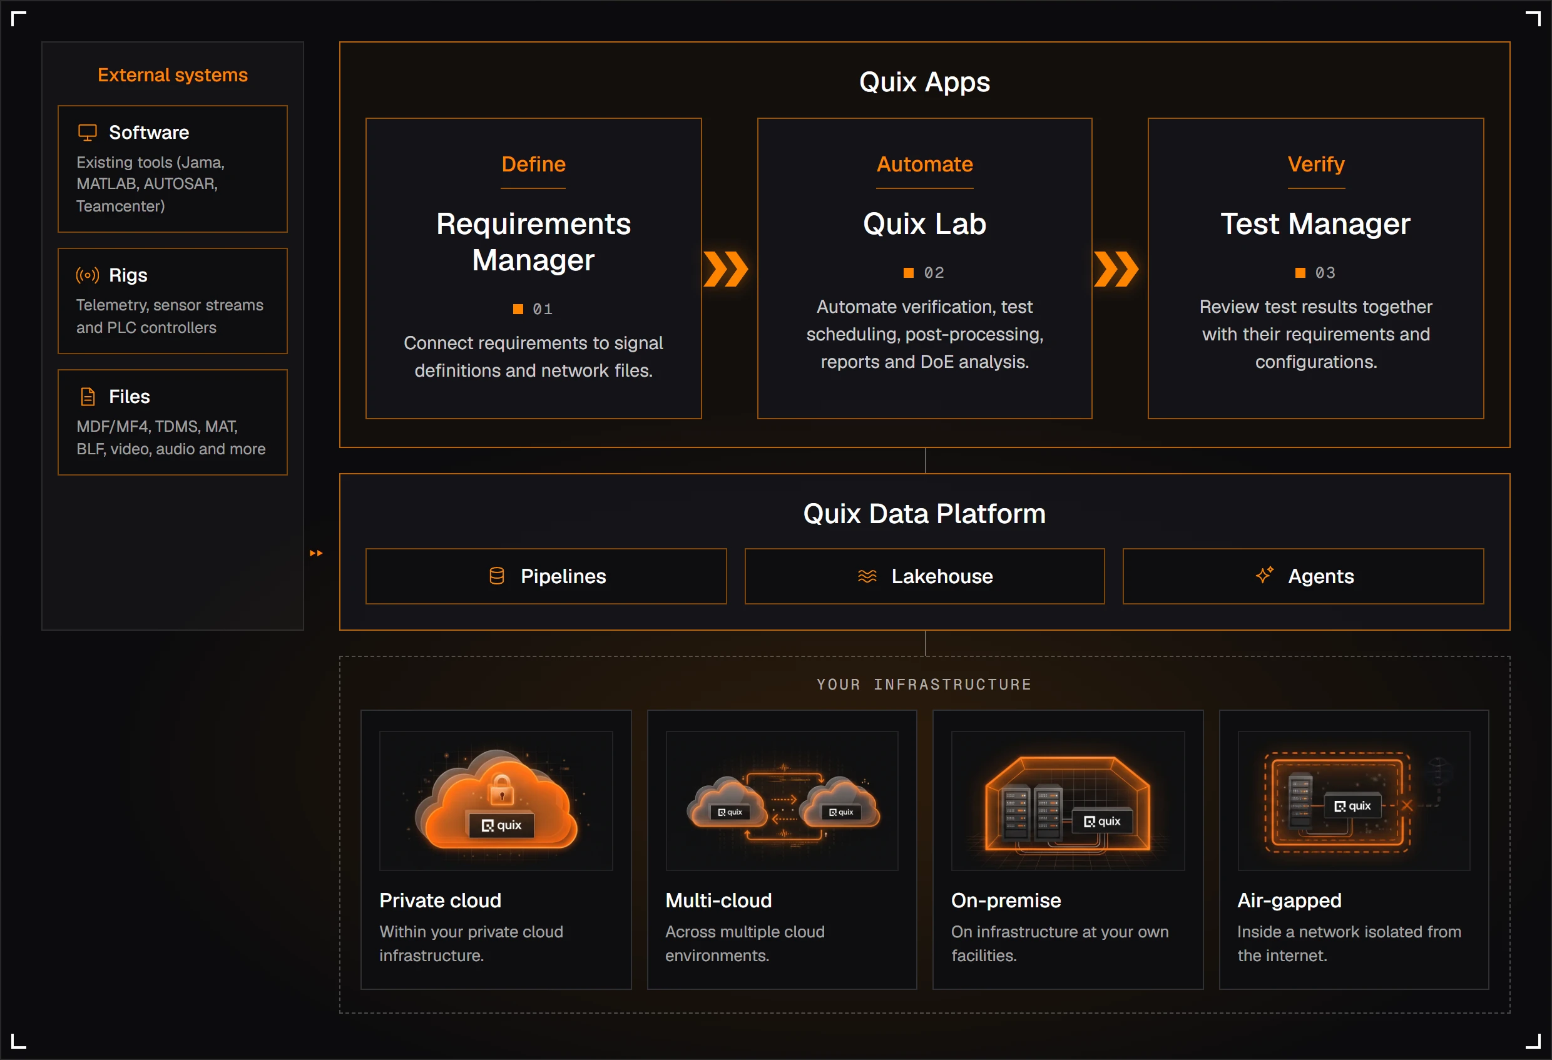Click 'Connect requirements to signal definitions' description

(534, 357)
